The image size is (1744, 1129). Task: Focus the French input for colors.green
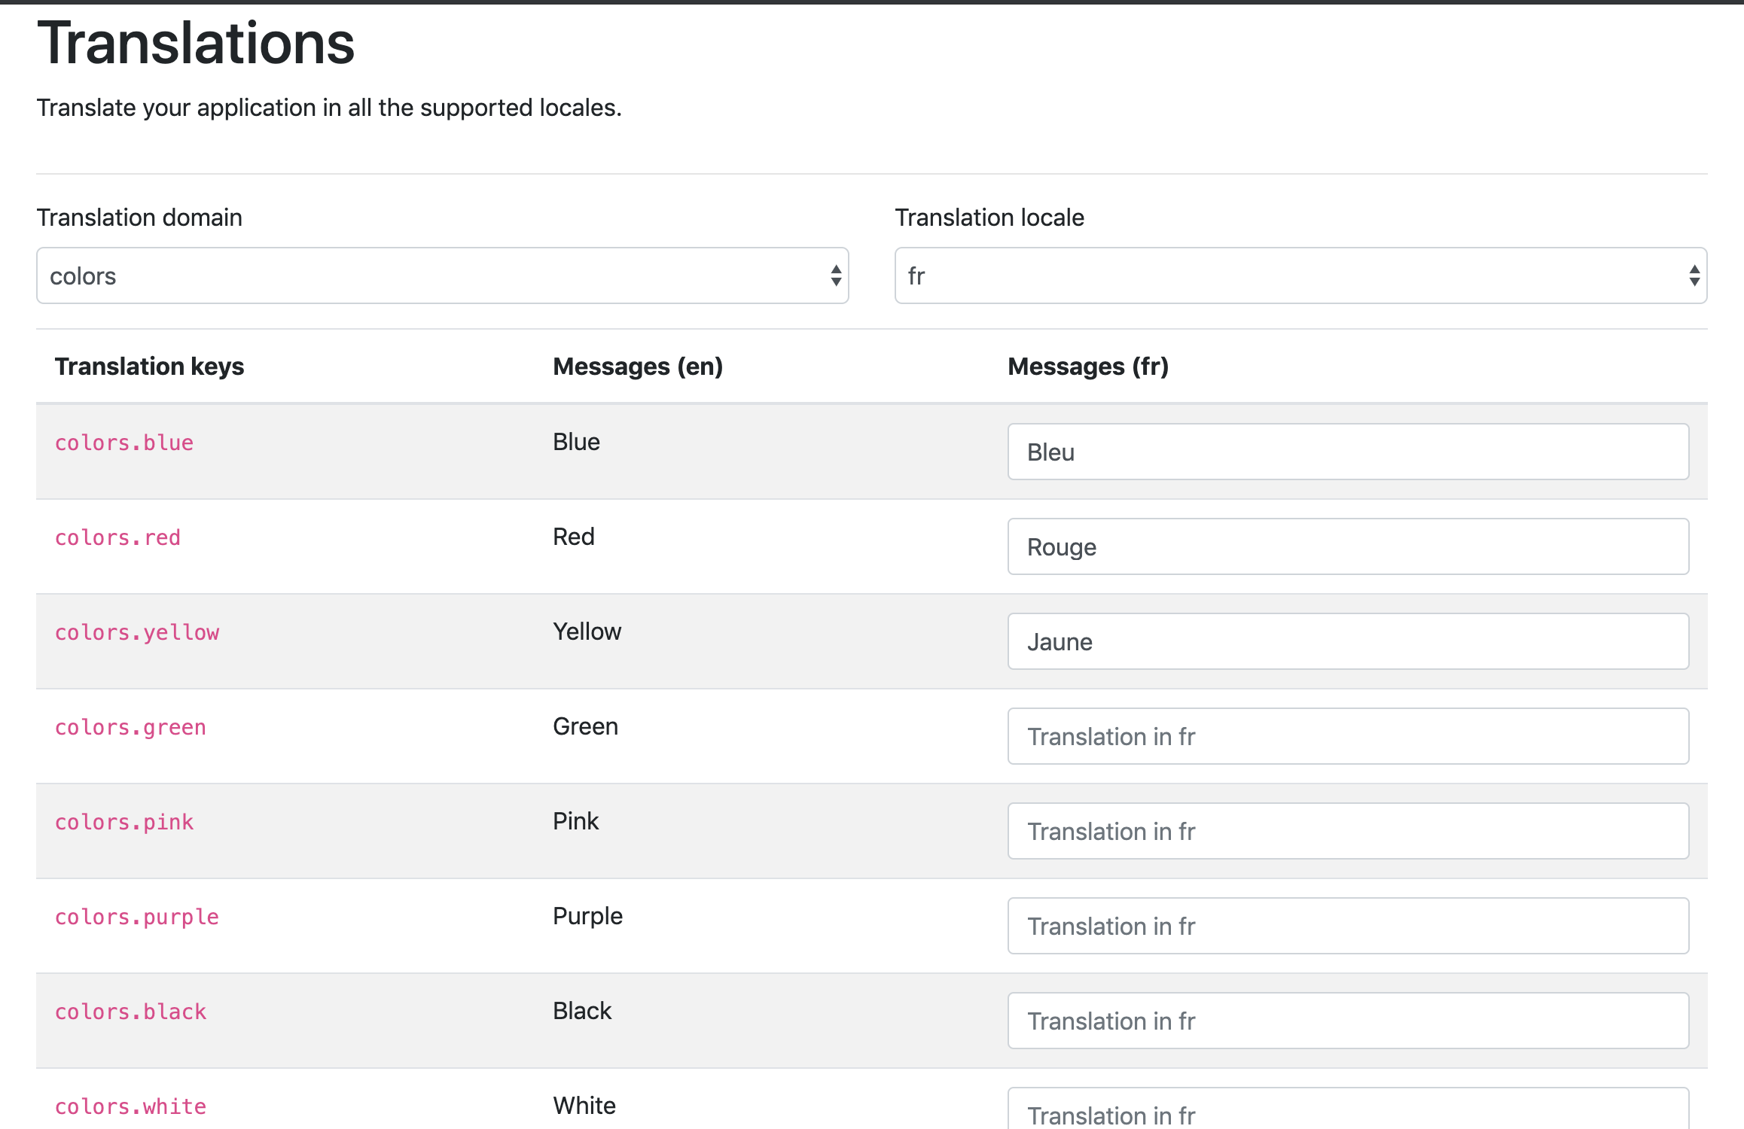pyautogui.click(x=1348, y=736)
